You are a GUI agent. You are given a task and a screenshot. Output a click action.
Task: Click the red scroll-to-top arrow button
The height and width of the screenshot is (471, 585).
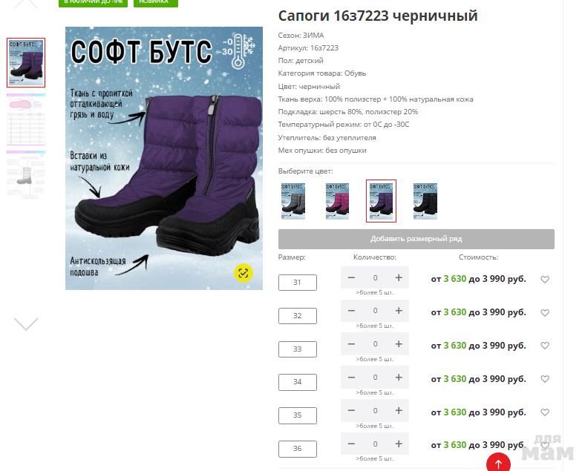[x=498, y=463]
